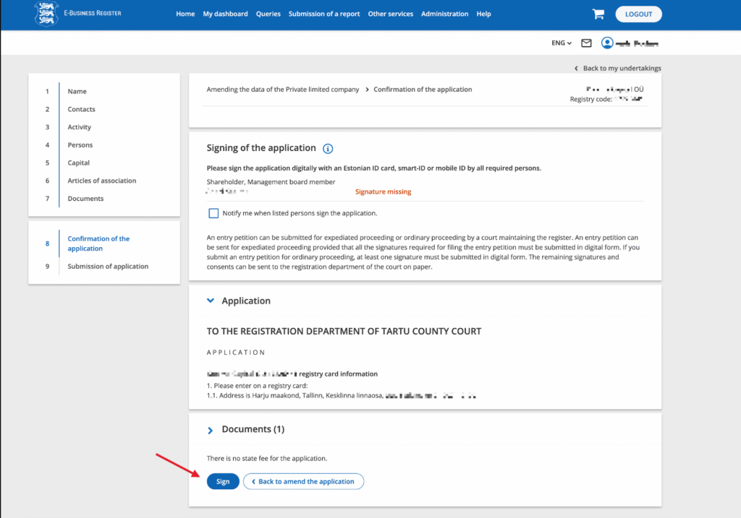The image size is (741, 518).
Task: Click the Sign button
Action: pyautogui.click(x=223, y=482)
